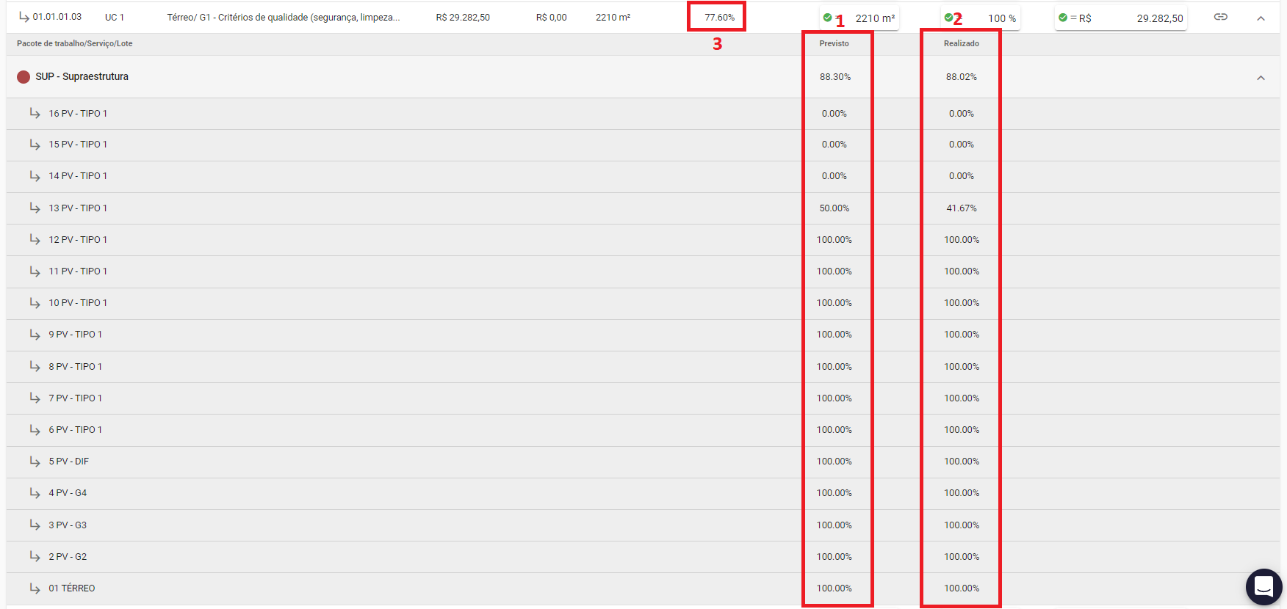Viewport: 1287px width, 609px height.
Task: Select the 16 PV - TIPO 1 row label
Action: click(78, 113)
